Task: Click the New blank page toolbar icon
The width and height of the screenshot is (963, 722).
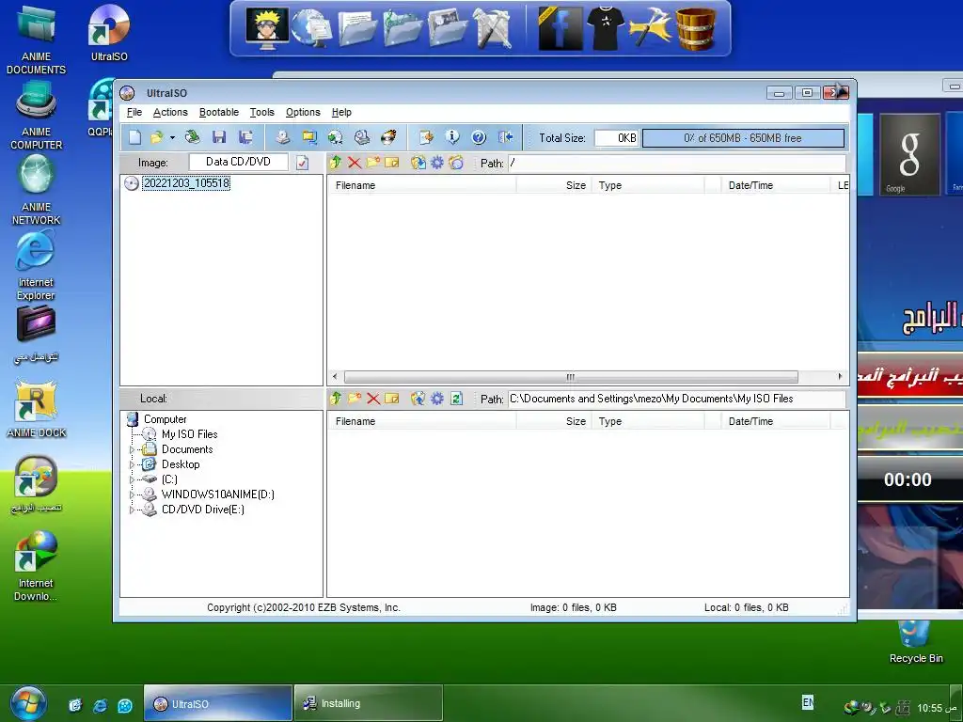Action: [134, 137]
